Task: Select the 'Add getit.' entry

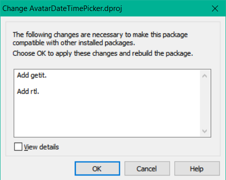Action: (x=32, y=75)
